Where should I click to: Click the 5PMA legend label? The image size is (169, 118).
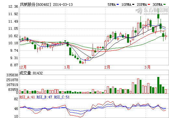111,5
